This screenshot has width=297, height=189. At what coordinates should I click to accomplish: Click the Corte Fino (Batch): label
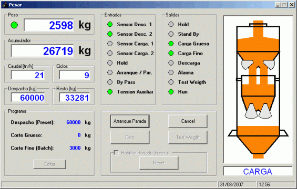[x=32, y=148]
